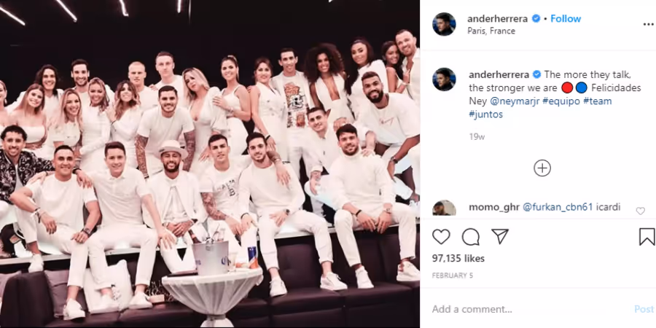Like the post with the heart icon
Viewport: 656px width, 328px height.
[x=441, y=237]
